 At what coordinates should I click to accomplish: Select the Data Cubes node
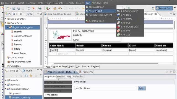point(17,57)
